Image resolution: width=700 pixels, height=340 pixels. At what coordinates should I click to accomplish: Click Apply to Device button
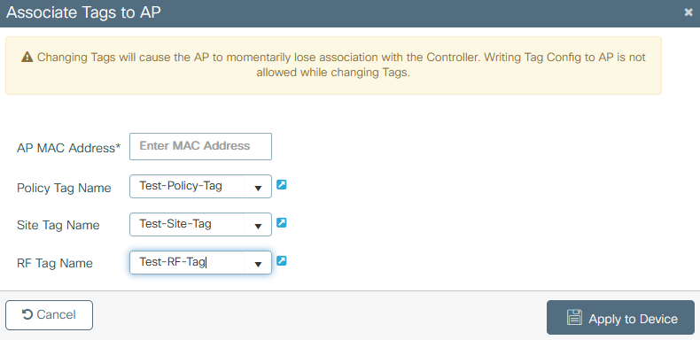(620, 317)
